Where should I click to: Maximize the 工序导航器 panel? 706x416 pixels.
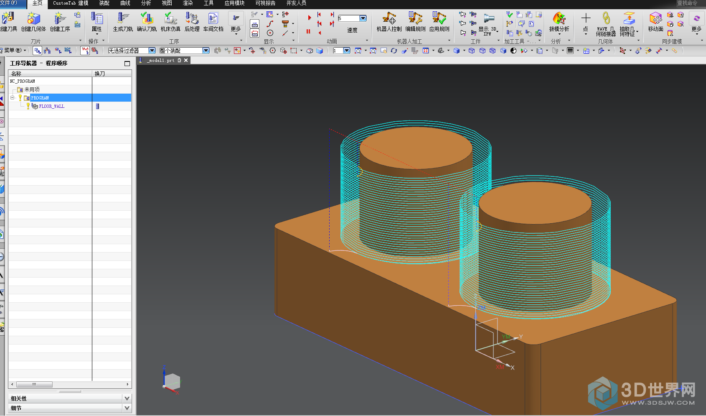point(127,64)
